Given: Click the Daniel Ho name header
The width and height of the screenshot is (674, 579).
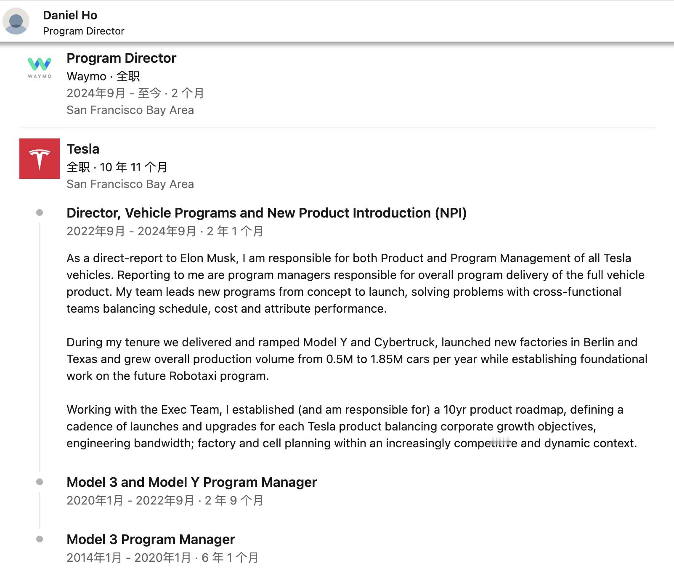Looking at the screenshot, I should 70,15.
